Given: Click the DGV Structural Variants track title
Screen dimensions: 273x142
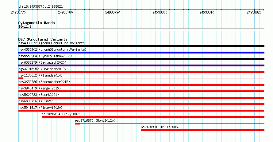Looking at the screenshot, I should 43,39.
